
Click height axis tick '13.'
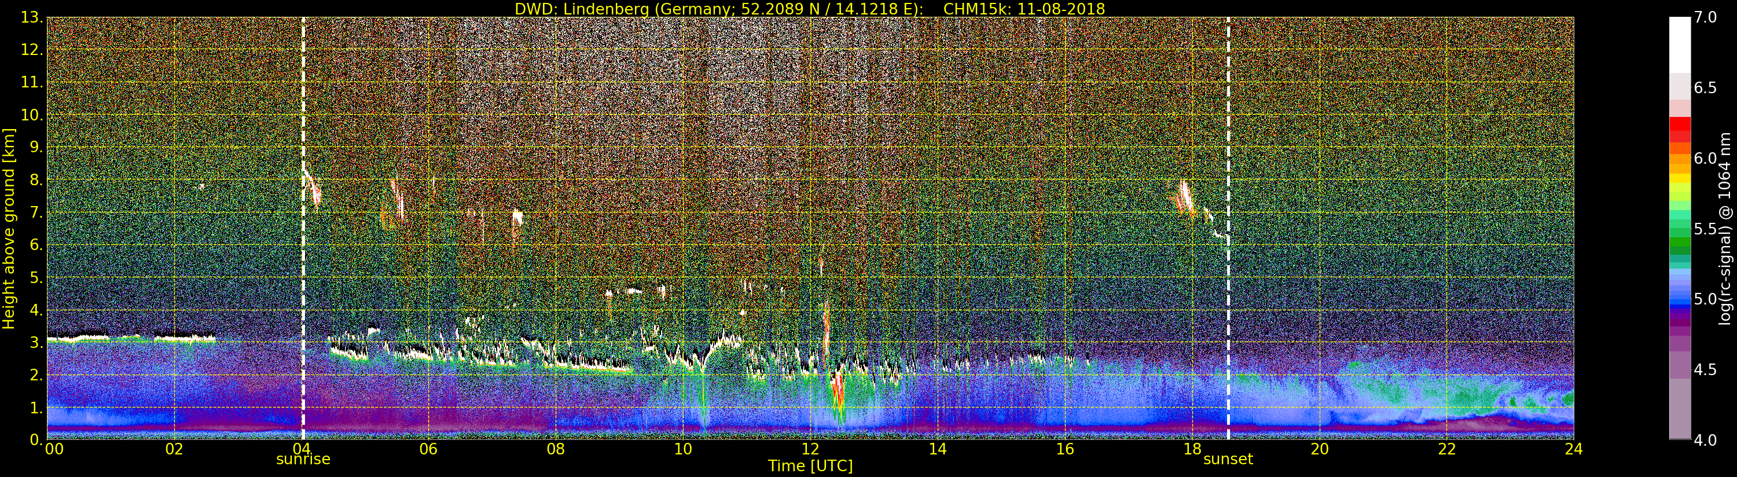click(x=31, y=17)
